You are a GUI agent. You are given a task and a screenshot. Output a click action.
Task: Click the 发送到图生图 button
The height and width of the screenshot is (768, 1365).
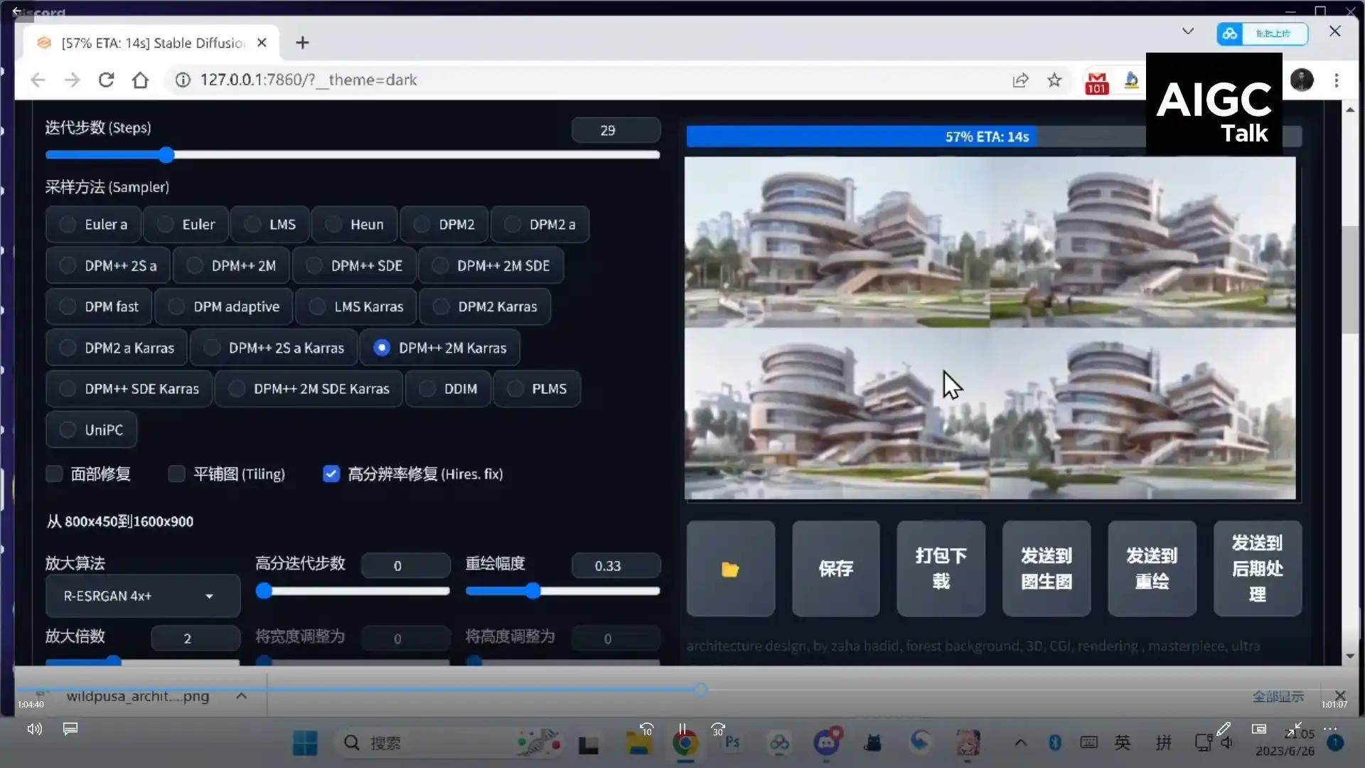tap(1046, 569)
